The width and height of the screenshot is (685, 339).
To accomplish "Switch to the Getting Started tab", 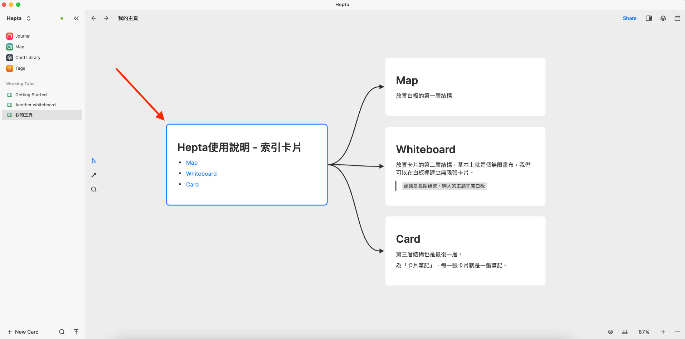I will pos(31,95).
